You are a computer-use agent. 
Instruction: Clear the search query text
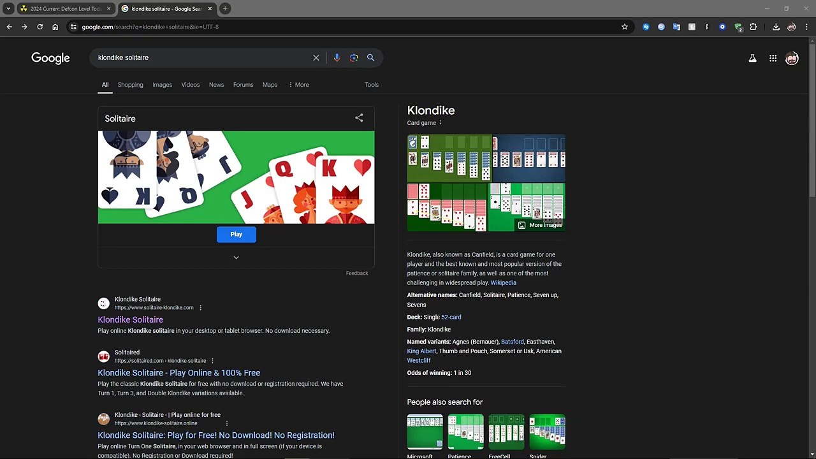click(x=316, y=57)
